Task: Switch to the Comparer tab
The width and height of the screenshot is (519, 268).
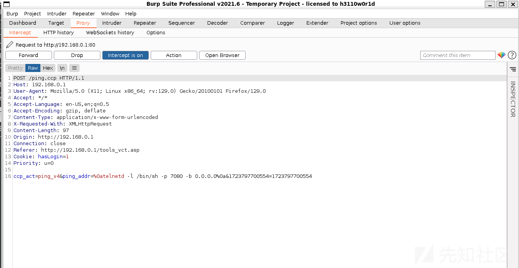Action: tap(253, 23)
